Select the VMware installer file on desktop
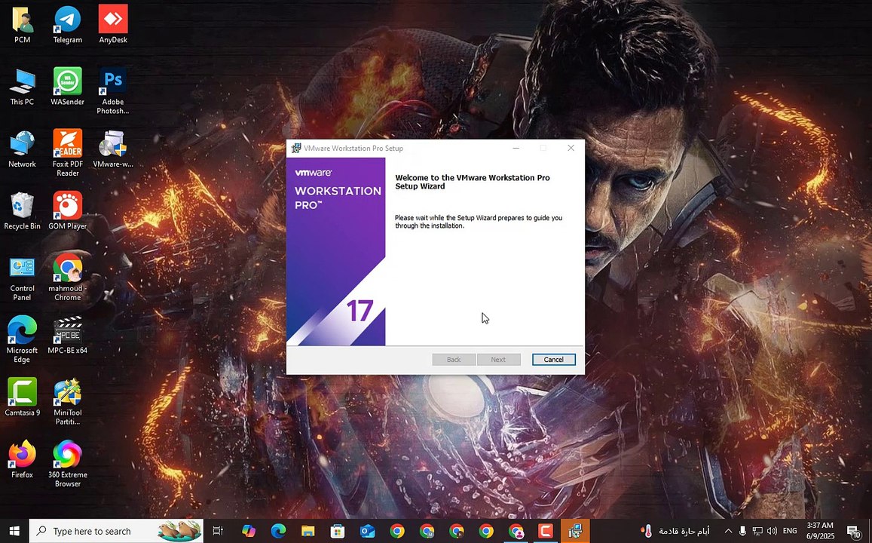This screenshot has height=543, width=872. click(113, 145)
